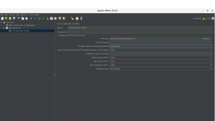
Task: Open the Options menu
Action: [24, 15]
